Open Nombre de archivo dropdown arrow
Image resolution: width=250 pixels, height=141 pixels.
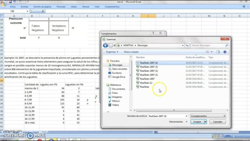pos(187,116)
